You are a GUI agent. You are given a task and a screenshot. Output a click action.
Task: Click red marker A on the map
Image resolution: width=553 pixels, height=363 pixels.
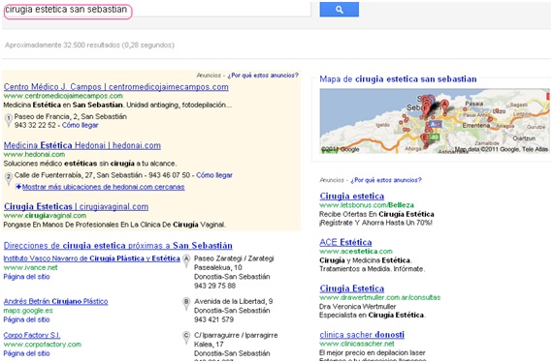point(445,105)
